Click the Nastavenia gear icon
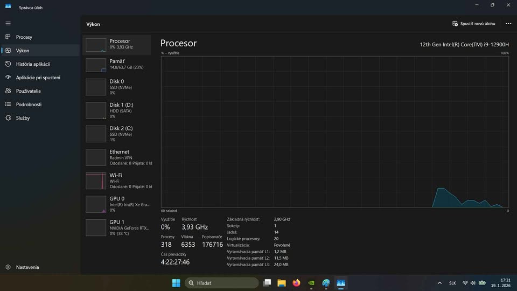Viewport: 517px width, 291px height. coord(8,267)
